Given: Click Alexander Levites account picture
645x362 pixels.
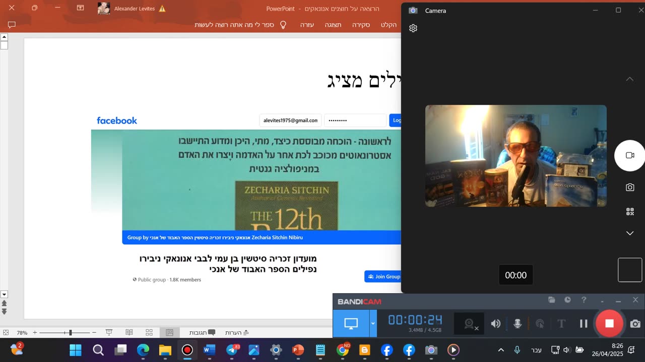Looking at the screenshot, I should click(104, 9).
